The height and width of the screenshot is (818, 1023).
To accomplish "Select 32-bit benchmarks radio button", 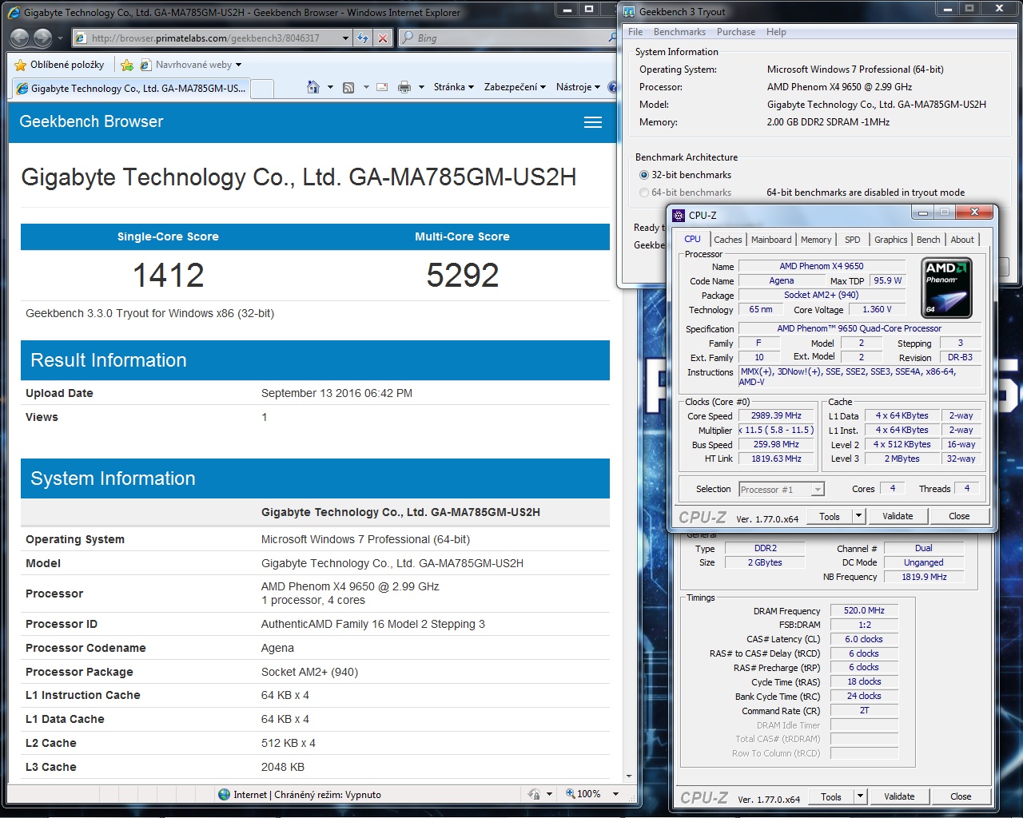I will pos(644,175).
